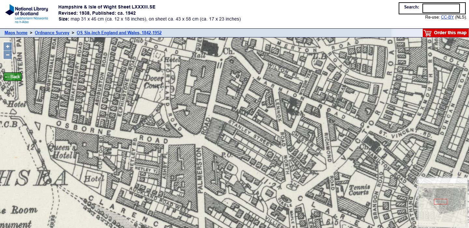Screen dimensions: 469x228
Task: Zoom out with the minus button
Action: pos(7,55)
